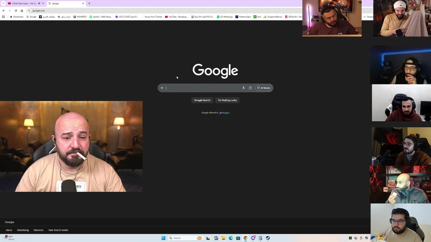Mute audio icon on YouTube tab
Screen dimensions: 431x242
(x=39, y=3)
